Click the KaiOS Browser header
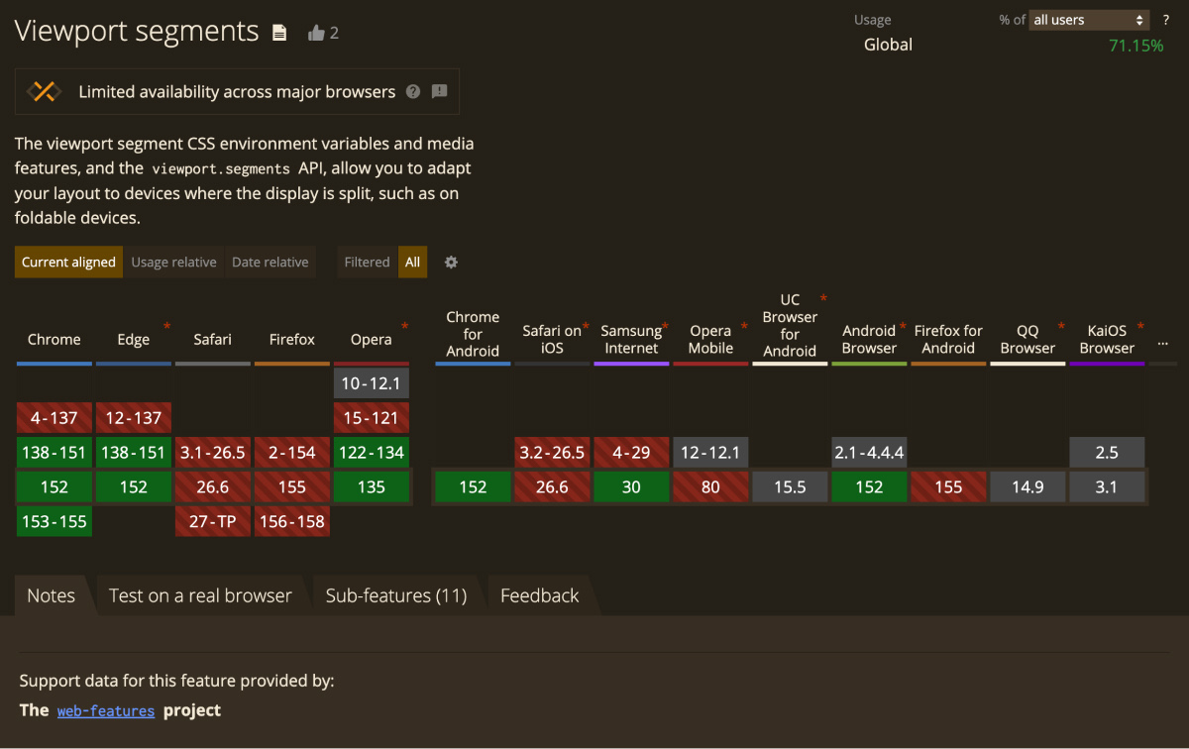 pyautogui.click(x=1107, y=339)
